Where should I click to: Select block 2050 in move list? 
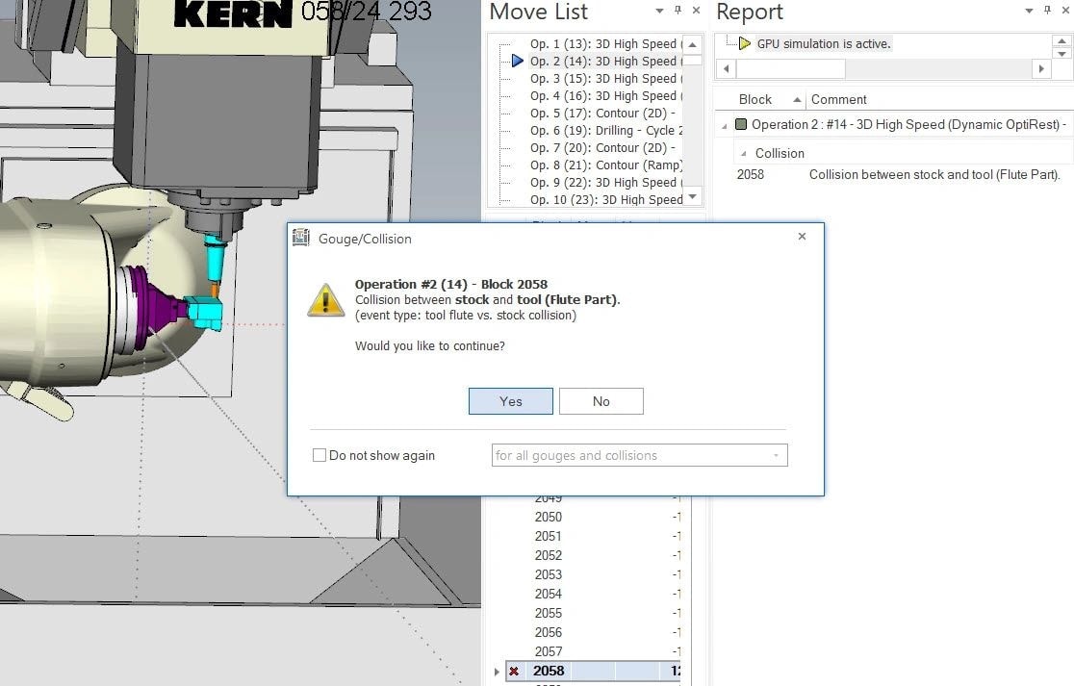pos(548,517)
